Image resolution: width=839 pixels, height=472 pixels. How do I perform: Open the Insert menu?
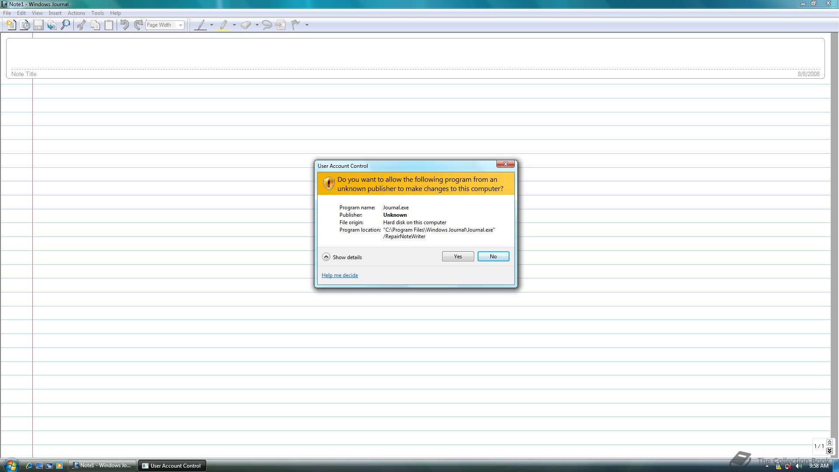55,13
